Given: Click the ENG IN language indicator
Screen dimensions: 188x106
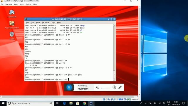Looking at the screenshot, I should tap(169, 103).
